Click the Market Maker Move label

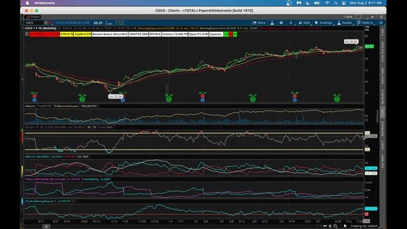click(x=110, y=34)
